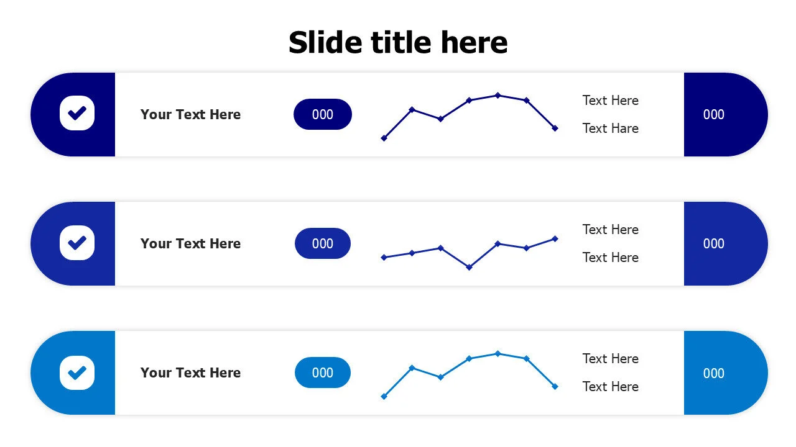Click the checkmark icon in the royal blue row

pyautogui.click(x=77, y=243)
